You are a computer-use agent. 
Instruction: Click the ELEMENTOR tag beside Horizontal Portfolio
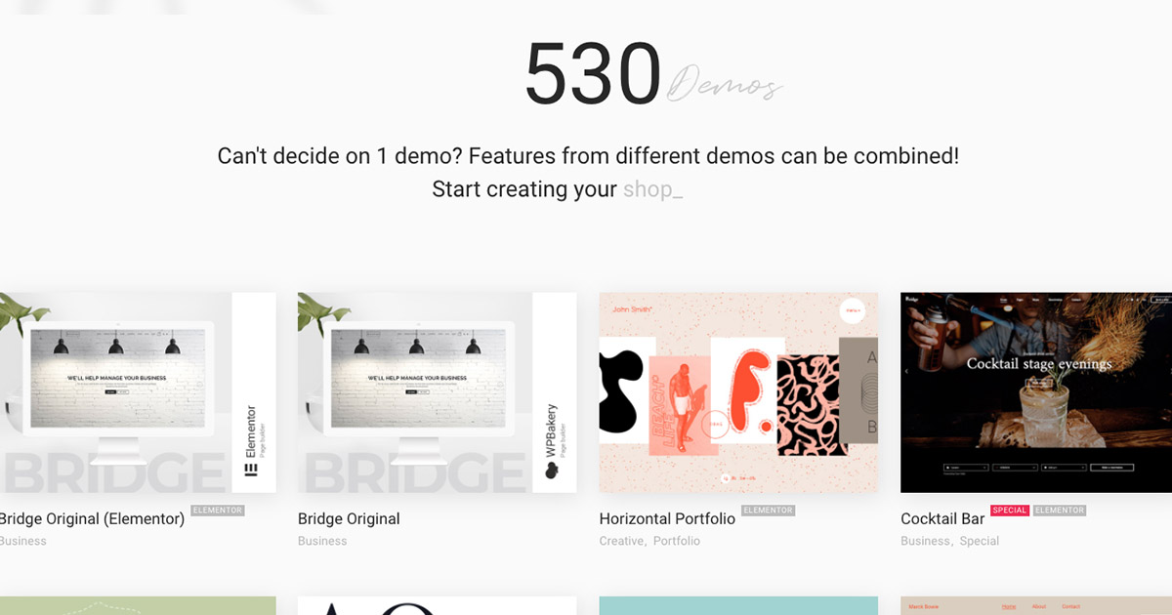pos(768,511)
